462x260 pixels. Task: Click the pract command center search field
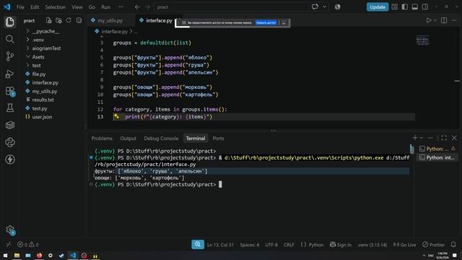click(231, 7)
